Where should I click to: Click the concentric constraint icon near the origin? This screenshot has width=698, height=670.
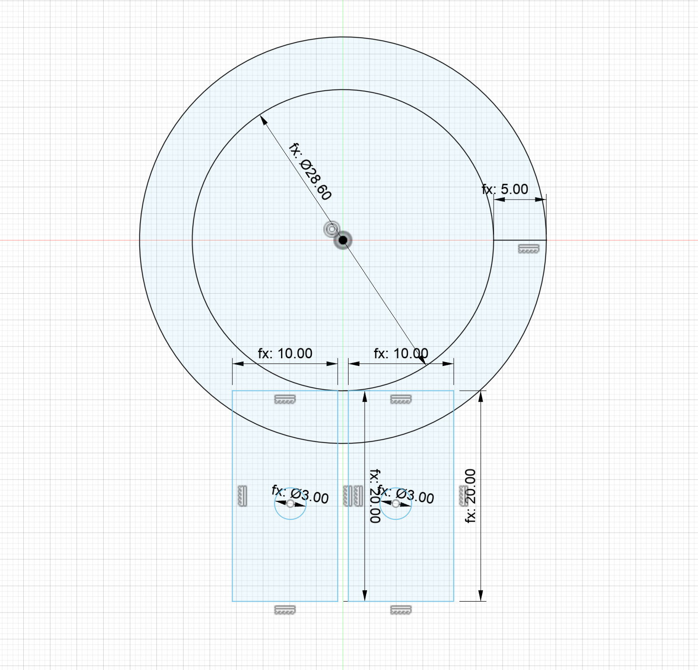point(331,230)
